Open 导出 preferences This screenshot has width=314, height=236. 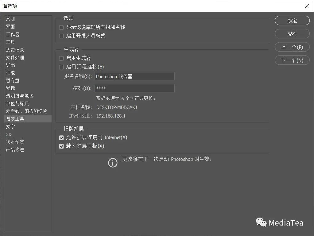[28, 65]
